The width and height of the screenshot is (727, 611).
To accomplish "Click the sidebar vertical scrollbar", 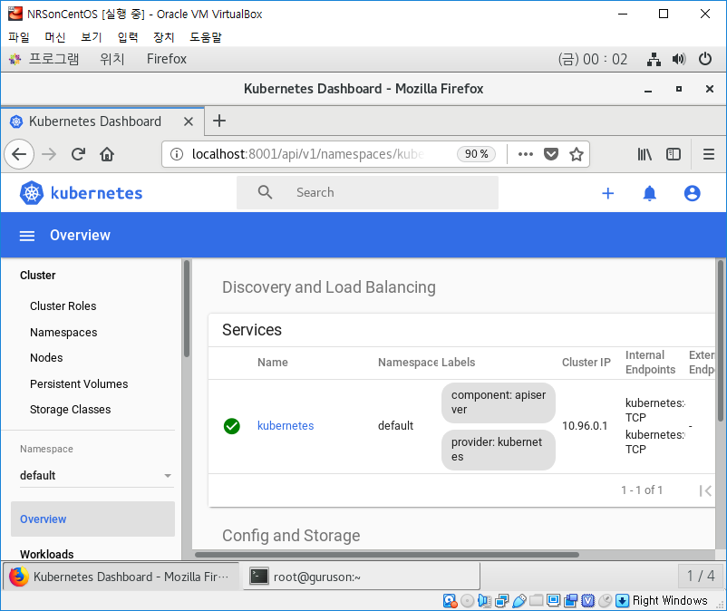I will (x=187, y=309).
